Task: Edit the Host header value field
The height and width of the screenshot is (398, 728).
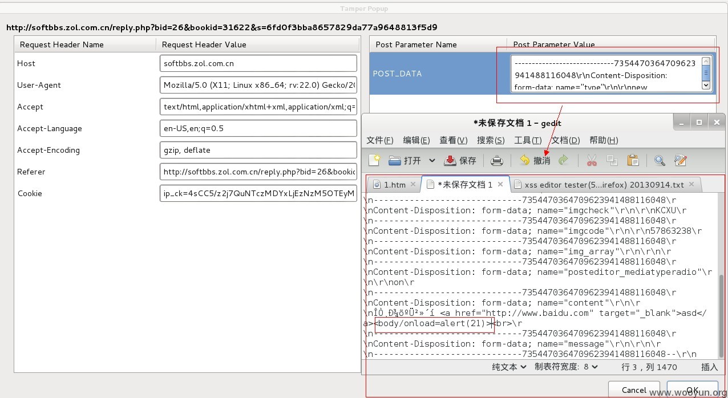Action: click(x=258, y=63)
